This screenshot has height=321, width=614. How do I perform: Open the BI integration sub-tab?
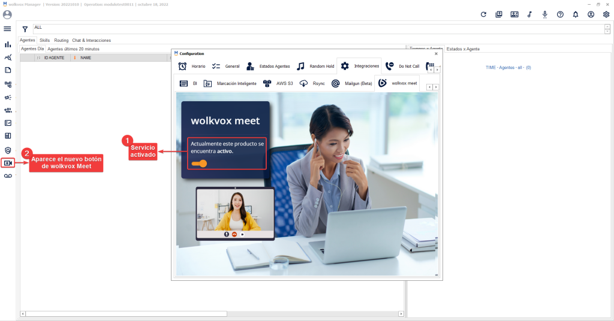point(188,84)
